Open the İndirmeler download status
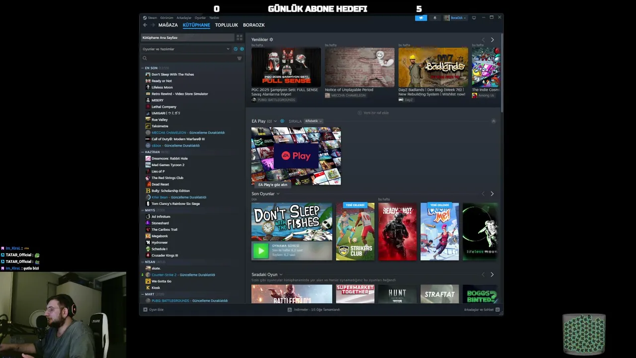The width and height of the screenshot is (636, 358). pos(314,310)
